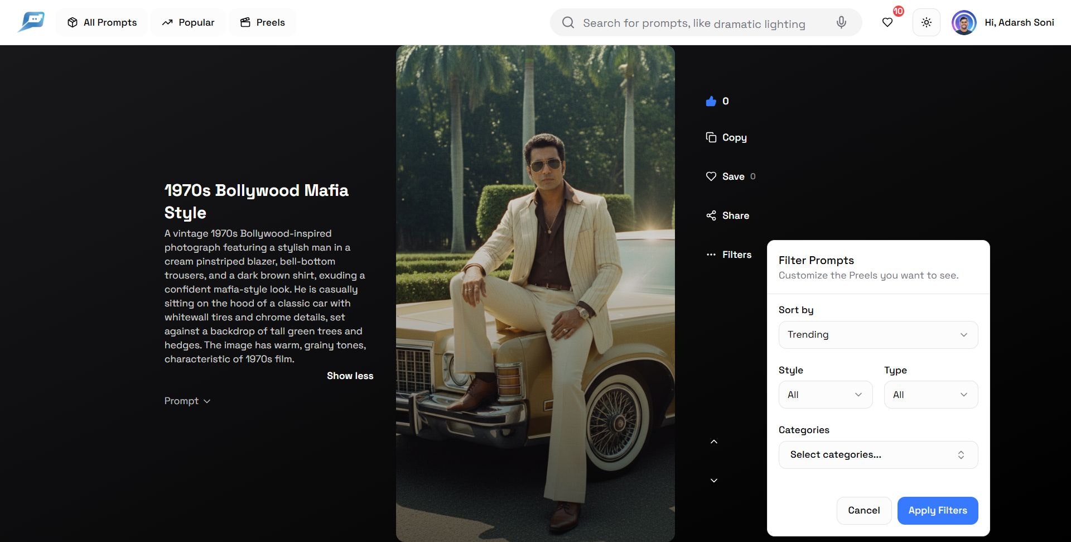Click the Preels logo icon
Viewport: 1071px width, 542px height.
click(31, 21)
